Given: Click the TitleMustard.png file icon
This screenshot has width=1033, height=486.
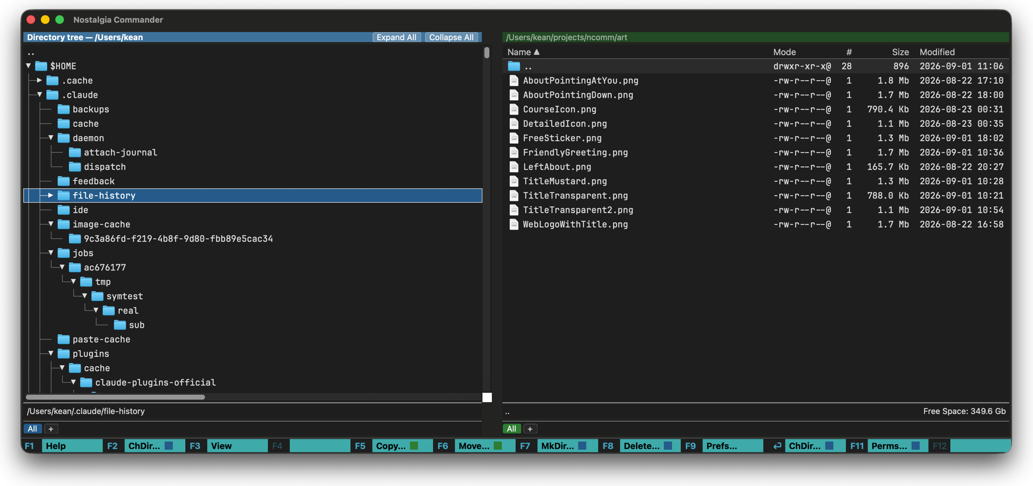Looking at the screenshot, I should click(x=514, y=181).
